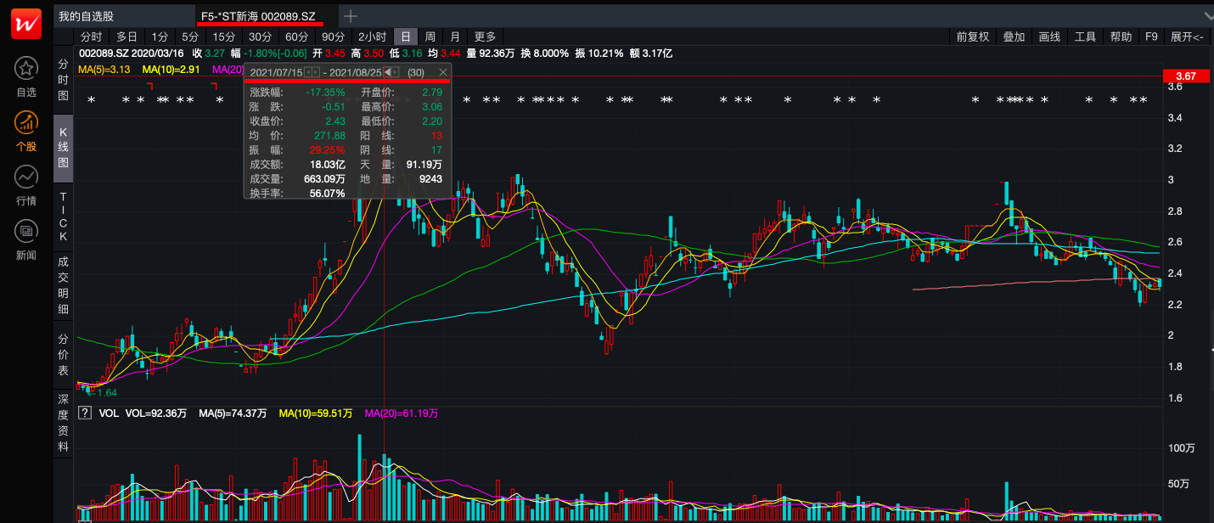Click the F9 button

(x=1151, y=37)
